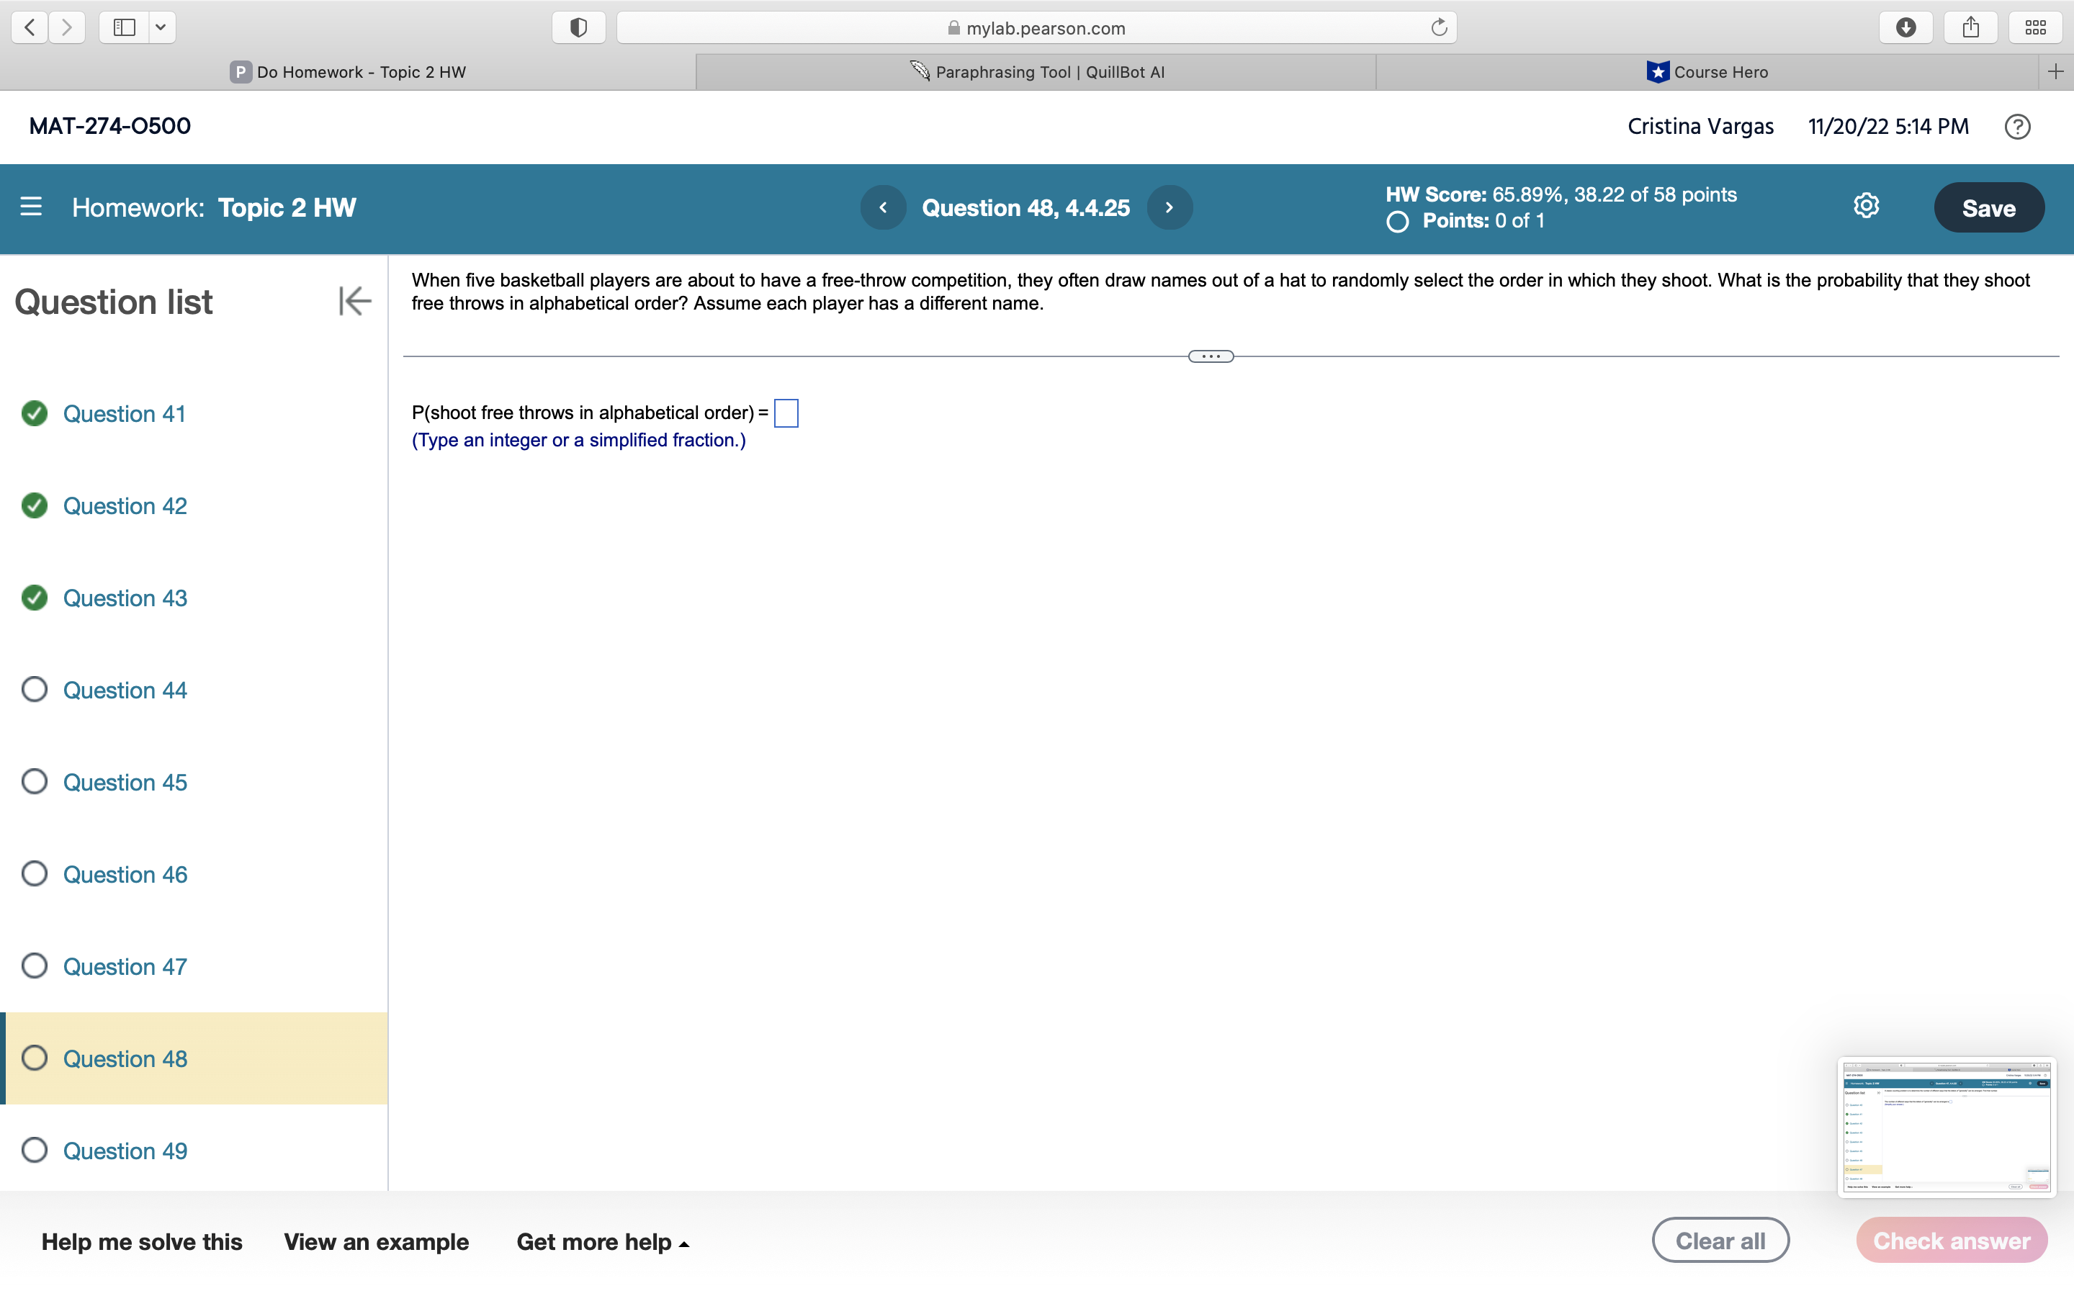Expand Get more help menu
Screen dimensions: 2074x1296
click(603, 1241)
